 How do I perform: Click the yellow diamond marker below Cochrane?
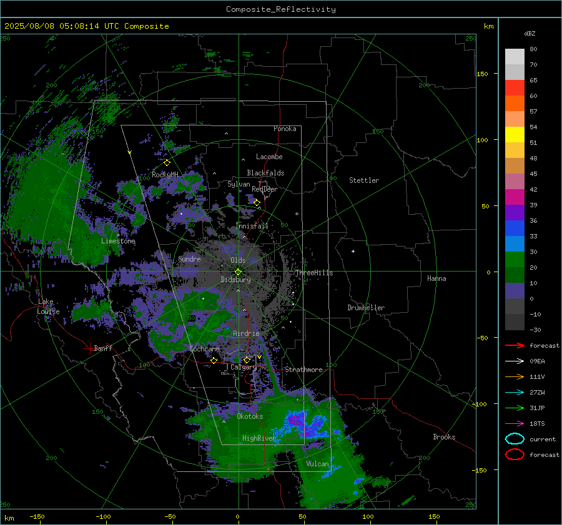tap(214, 361)
